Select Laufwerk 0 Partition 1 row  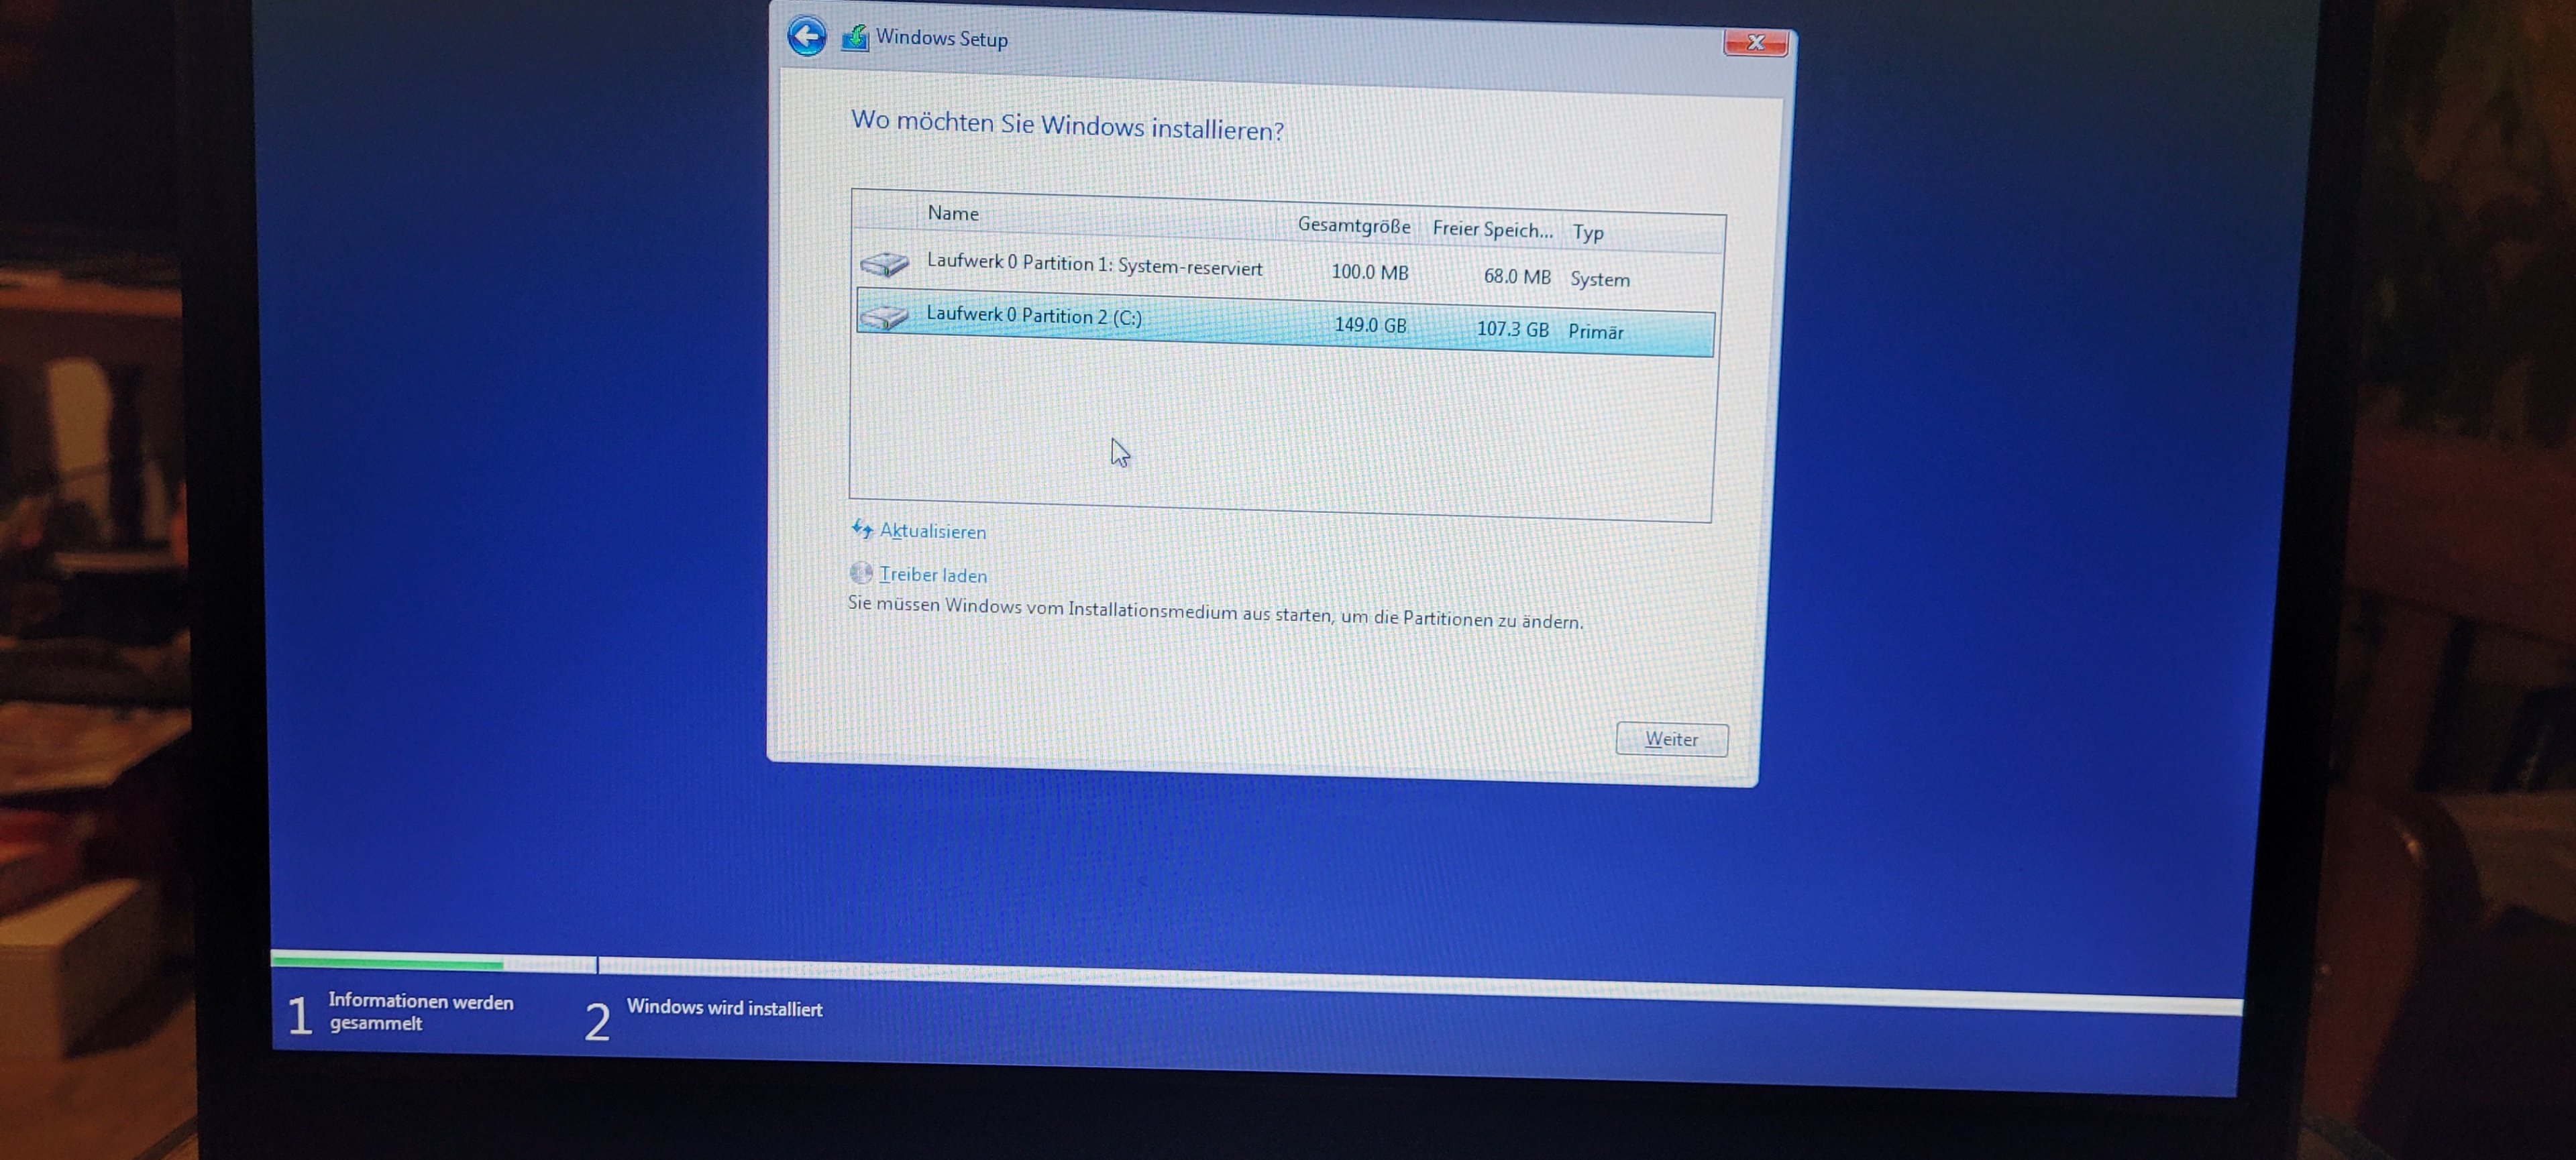pyautogui.click(x=1094, y=265)
